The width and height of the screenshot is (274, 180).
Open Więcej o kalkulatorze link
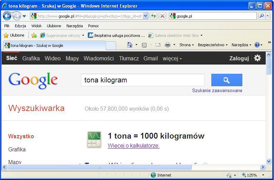tap(134, 146)
